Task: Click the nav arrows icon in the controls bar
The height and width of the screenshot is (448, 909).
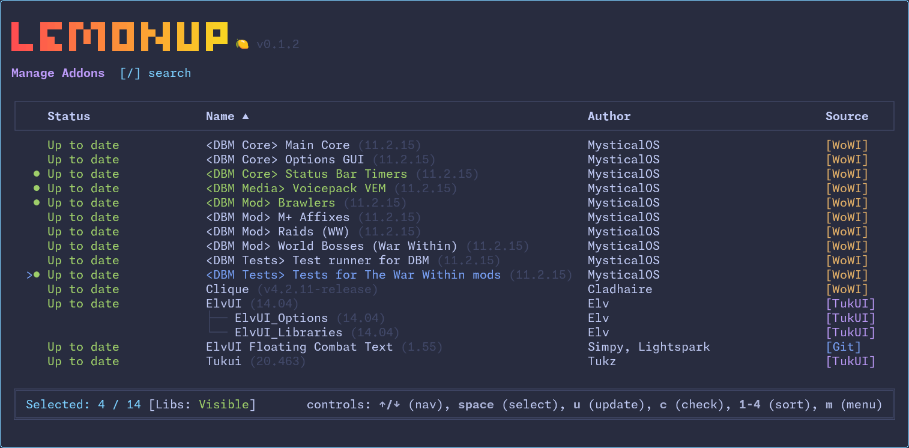Action: [x=390, y=404]
